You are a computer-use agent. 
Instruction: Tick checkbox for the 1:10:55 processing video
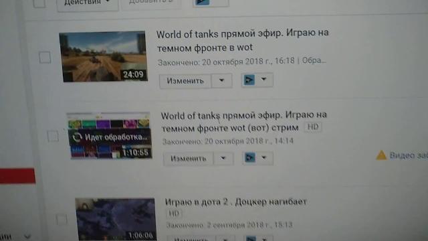click(53, 136)
